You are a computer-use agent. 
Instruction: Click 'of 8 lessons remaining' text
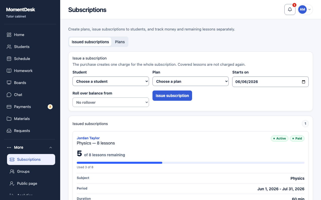(x=105, y=155)
